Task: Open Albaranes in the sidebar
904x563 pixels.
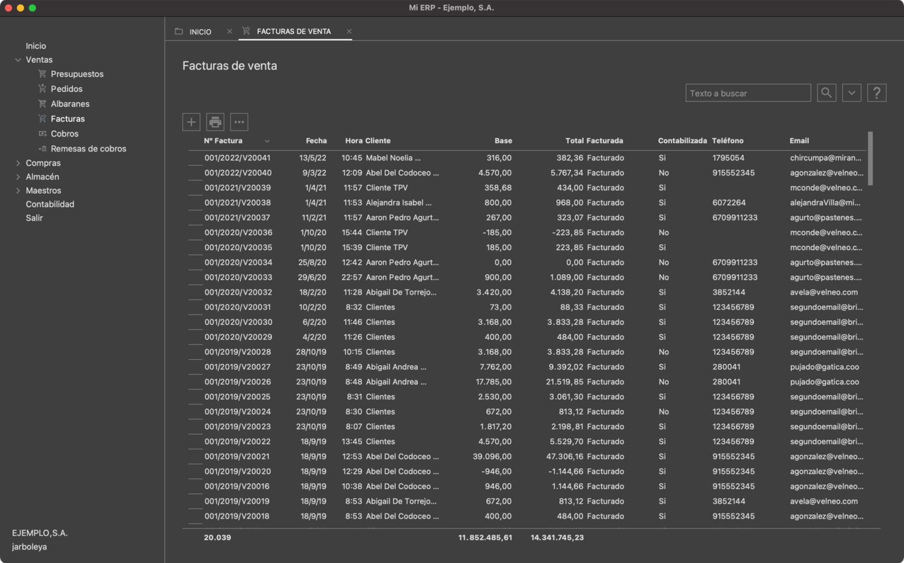Action: (x=70, y=104)
